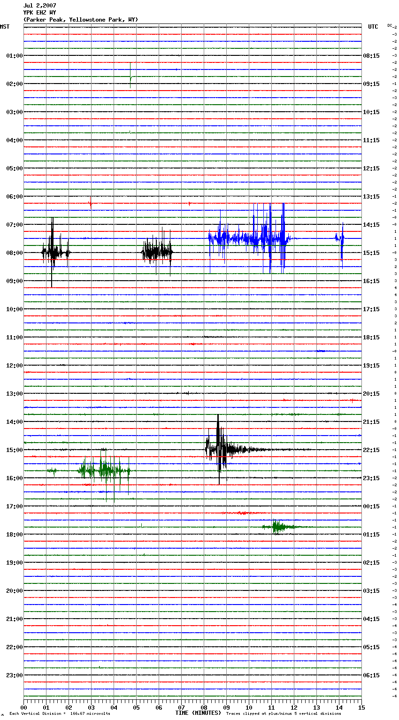
Task: Select the '16:00' MST row label
Action: coord(15,478)
